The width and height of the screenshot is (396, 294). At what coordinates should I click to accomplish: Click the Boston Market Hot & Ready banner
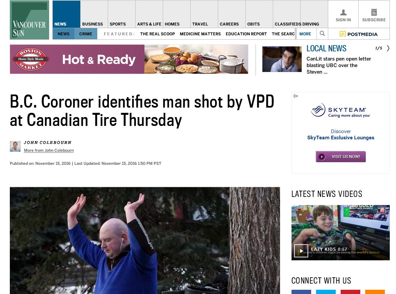pos(129,59)
